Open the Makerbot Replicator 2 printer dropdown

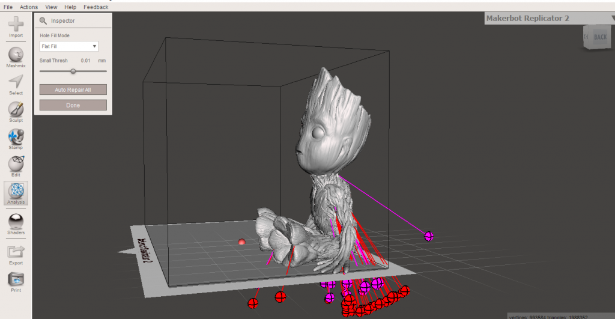pos(549,19)
